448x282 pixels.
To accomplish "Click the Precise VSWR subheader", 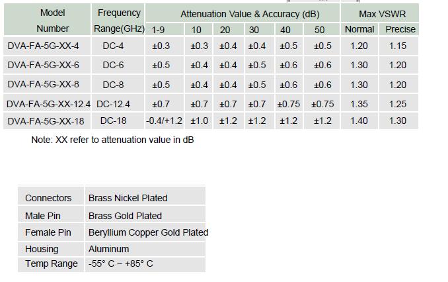I will [x=400, y=29].
